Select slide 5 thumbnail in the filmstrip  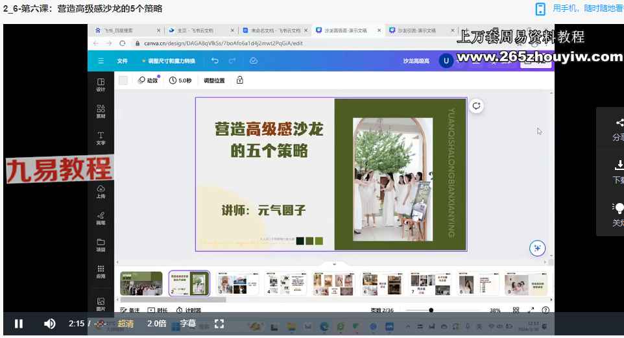click(333, 284)
